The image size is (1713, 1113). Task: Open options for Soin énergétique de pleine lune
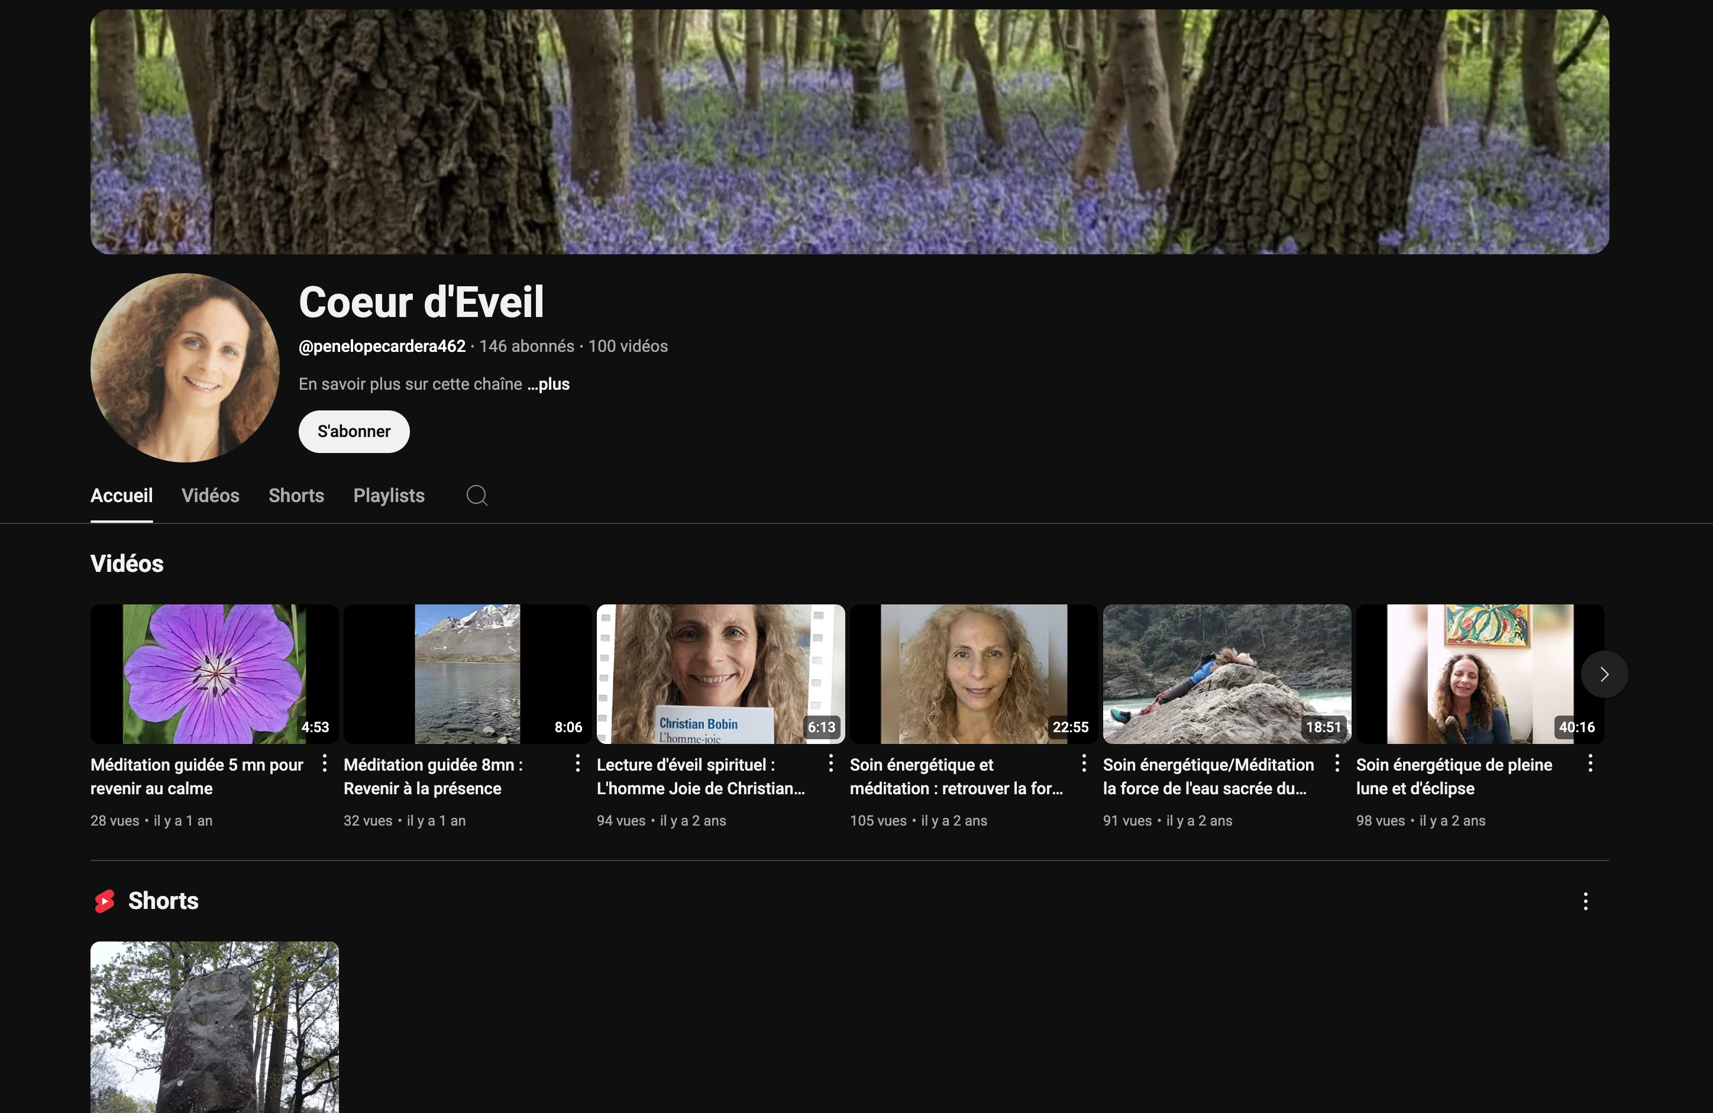[x=1590, y=763]
